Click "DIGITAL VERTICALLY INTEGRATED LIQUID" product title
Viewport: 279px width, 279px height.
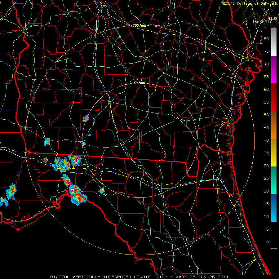click(100, 277)
